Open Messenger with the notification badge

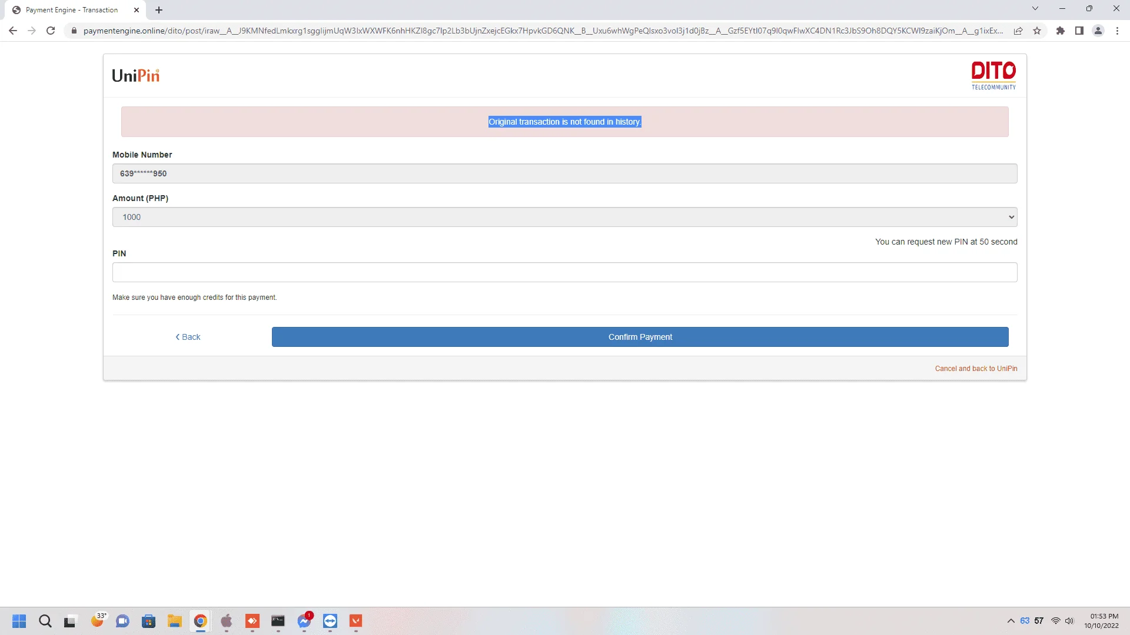coord(304,621)
